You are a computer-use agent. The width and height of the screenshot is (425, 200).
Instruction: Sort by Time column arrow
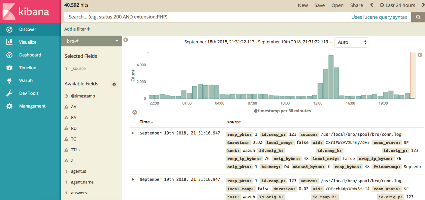[152, 122]
